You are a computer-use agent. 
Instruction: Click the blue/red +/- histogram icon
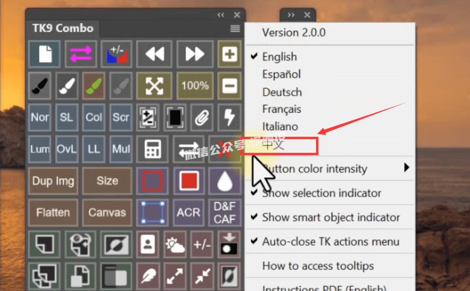point(117,54)
